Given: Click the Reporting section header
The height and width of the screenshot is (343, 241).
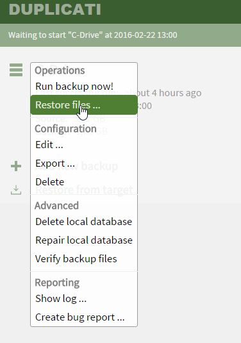Looking at the screenshot, I should 57,283.
